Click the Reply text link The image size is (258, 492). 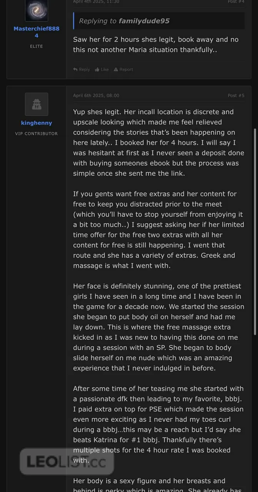click(84, 70)
